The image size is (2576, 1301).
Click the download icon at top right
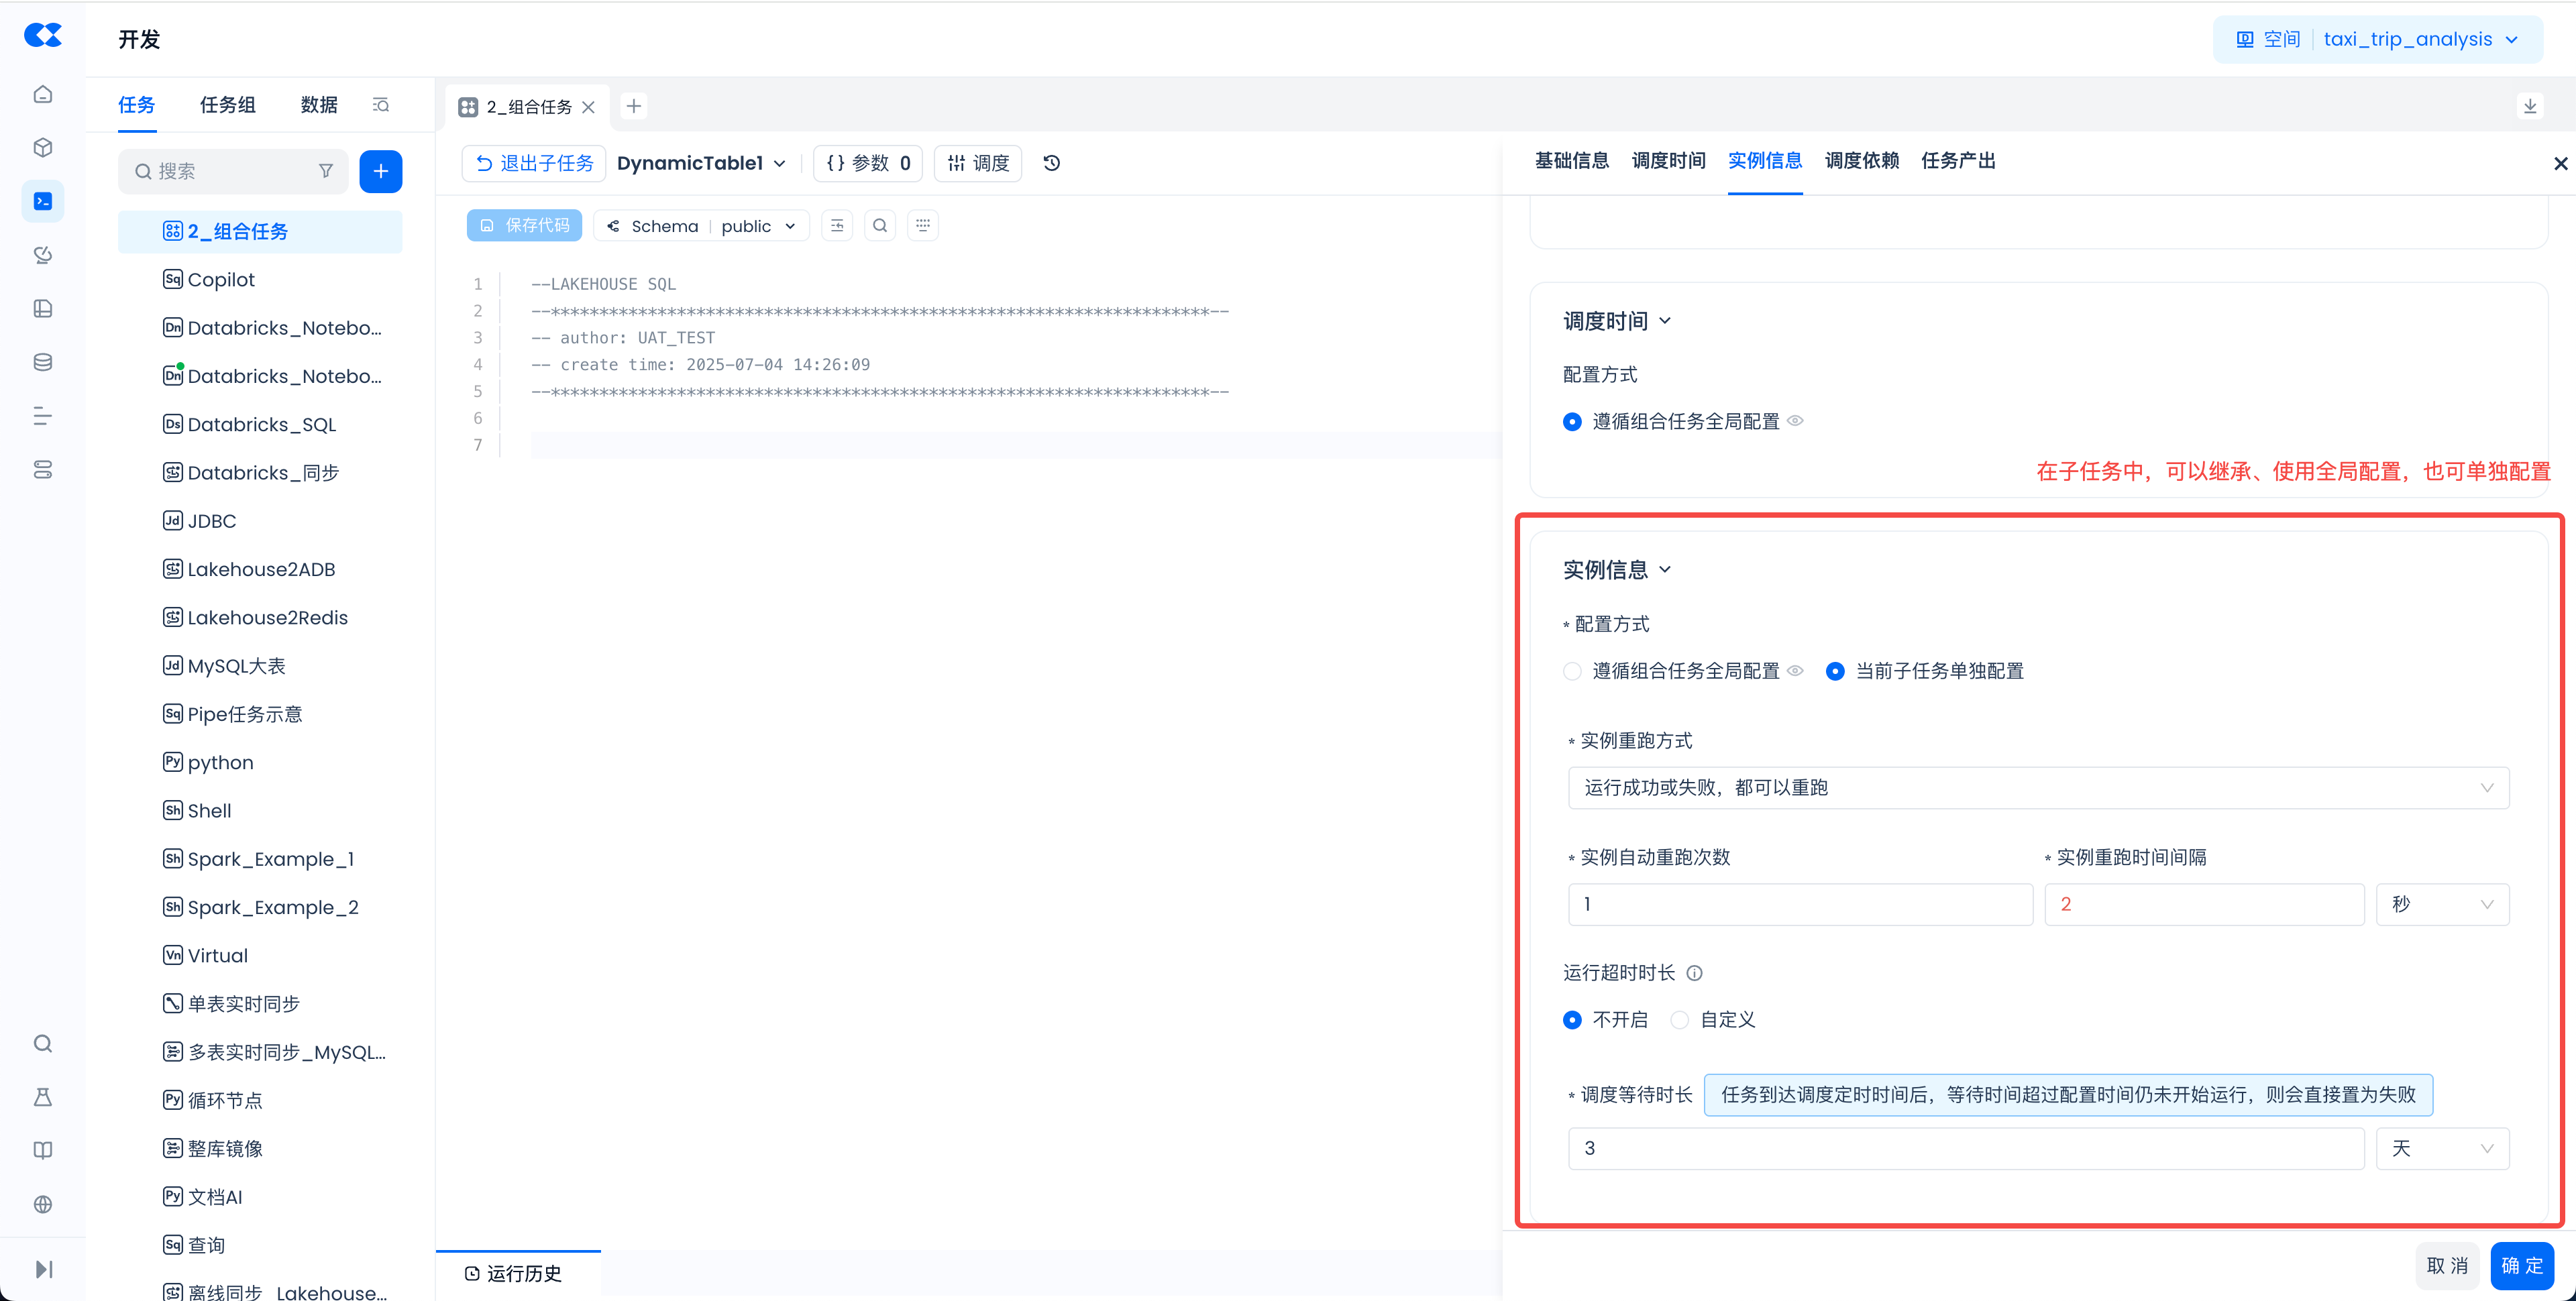point(2530,106)
